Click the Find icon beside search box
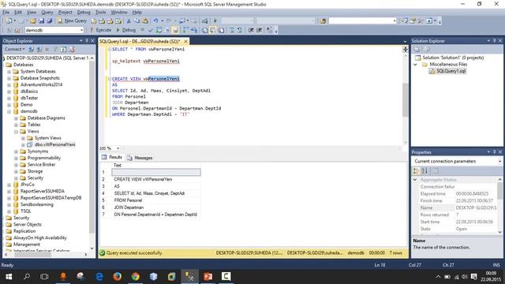The width and height of the screenshot is (505, 284). click(323, 21)
